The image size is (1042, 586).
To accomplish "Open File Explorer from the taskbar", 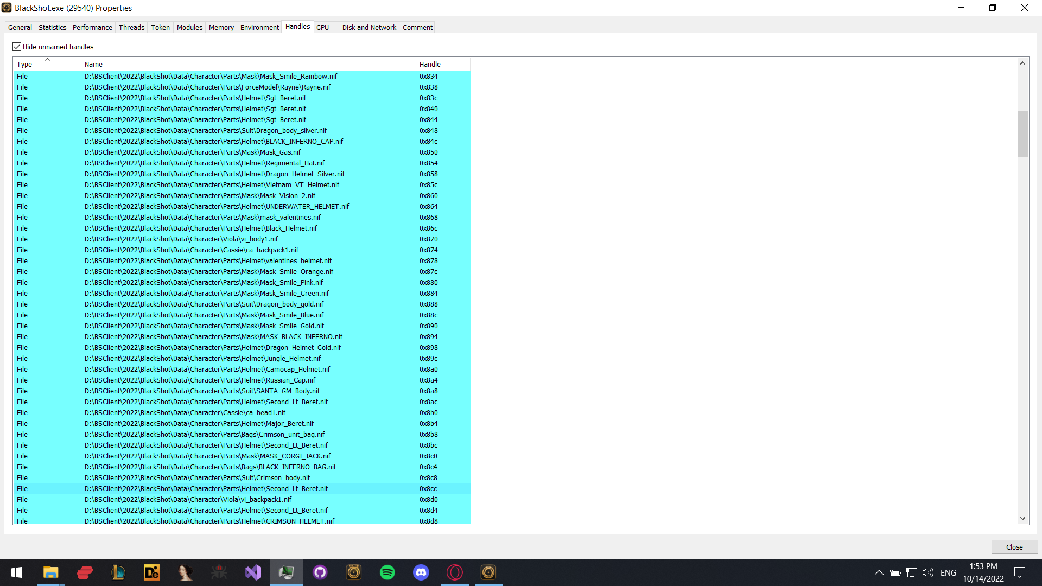I will tap(51, 572).
